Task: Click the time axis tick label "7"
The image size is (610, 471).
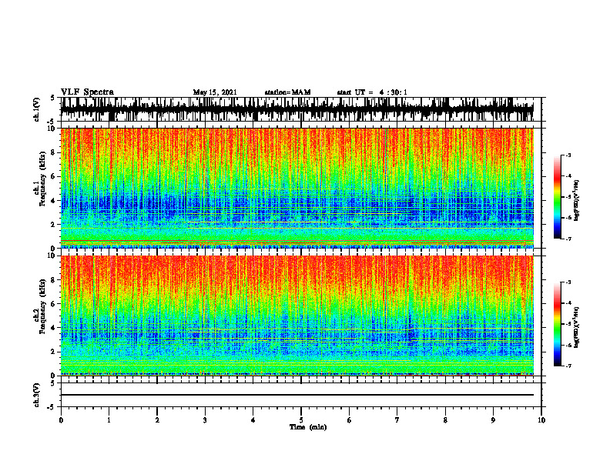Action: tap(397, 420)
